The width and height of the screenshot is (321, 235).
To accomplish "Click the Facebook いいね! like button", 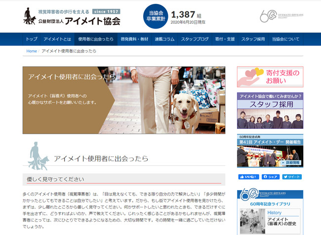I will pos(248,177).
